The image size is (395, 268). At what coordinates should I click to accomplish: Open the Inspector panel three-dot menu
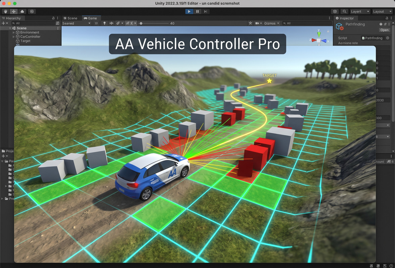click(x=391, y=18)
